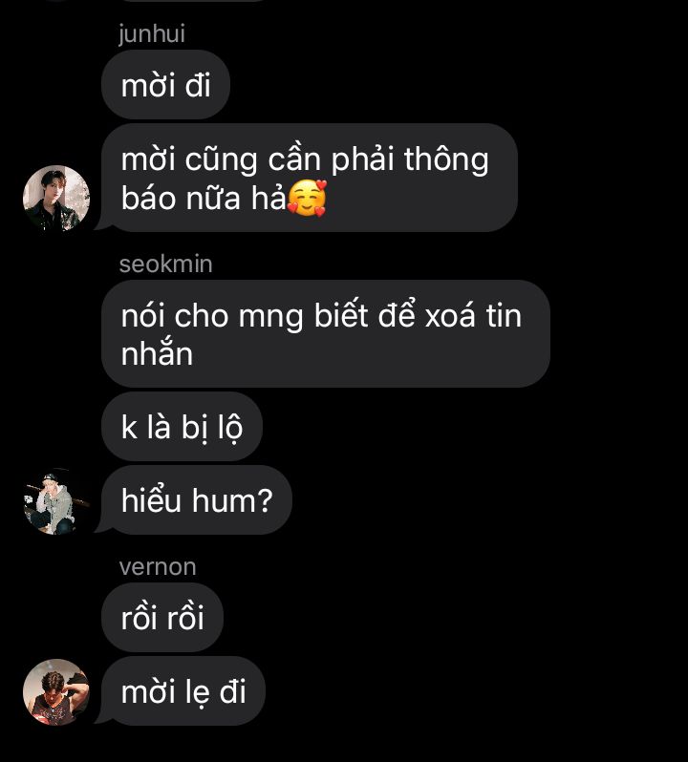Viewport: 688px width, 762px height.
Task: Click the word 'nhắn' in seokmin's message
Action: pos(157,352)
